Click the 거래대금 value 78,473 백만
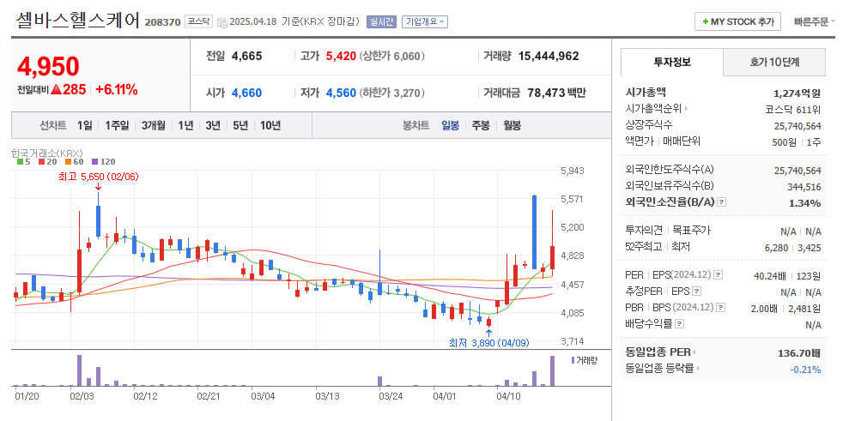The height and width of the screenshot is (421, 843). pyautogui.click(x=556, y=93)
